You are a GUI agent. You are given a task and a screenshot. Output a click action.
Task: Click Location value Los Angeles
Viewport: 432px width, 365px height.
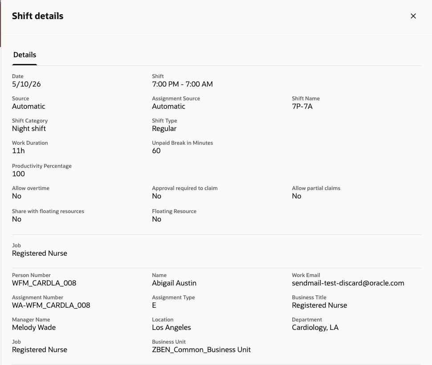pos(171,328)
